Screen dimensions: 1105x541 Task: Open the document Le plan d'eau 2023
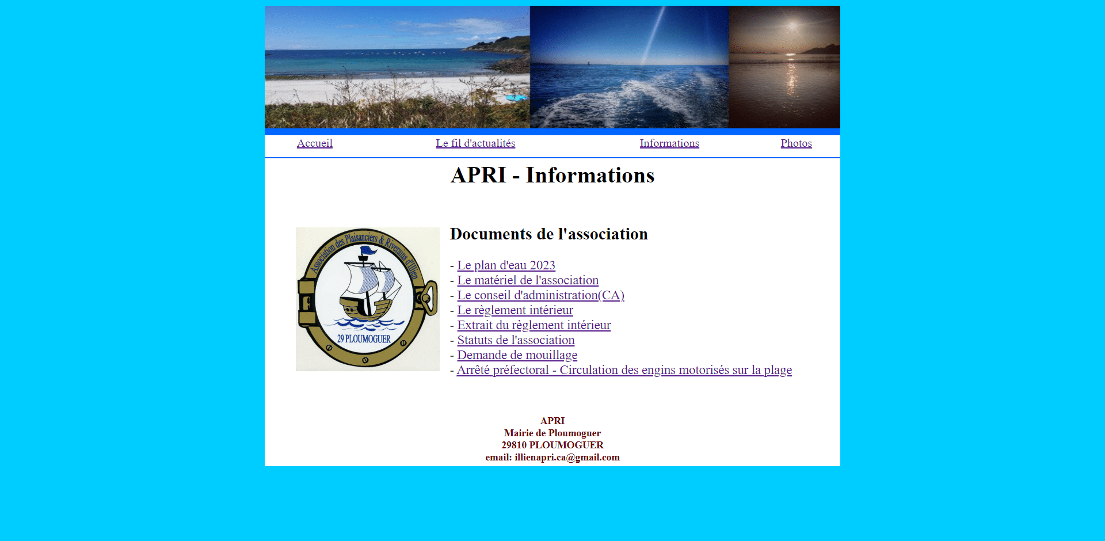(506, 265)
